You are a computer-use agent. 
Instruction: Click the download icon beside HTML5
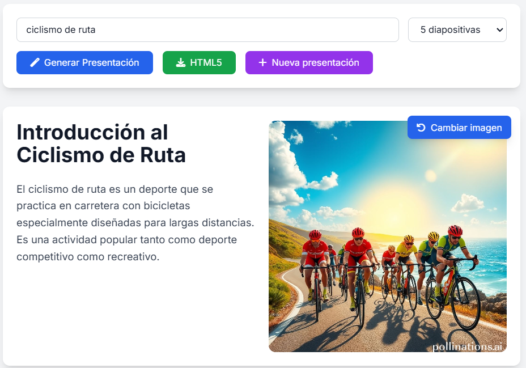click(181, 63)
